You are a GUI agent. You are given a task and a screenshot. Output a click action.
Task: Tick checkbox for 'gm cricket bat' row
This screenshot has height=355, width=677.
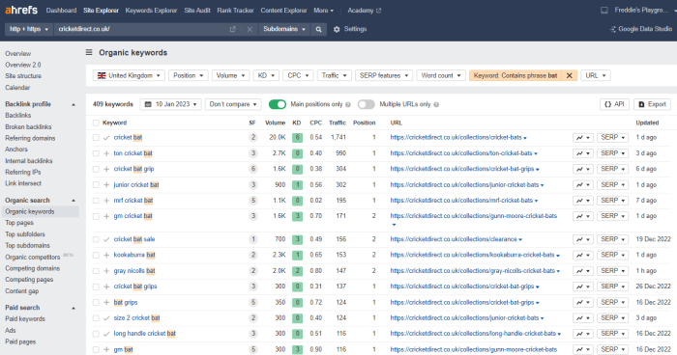tap(96, 216)
